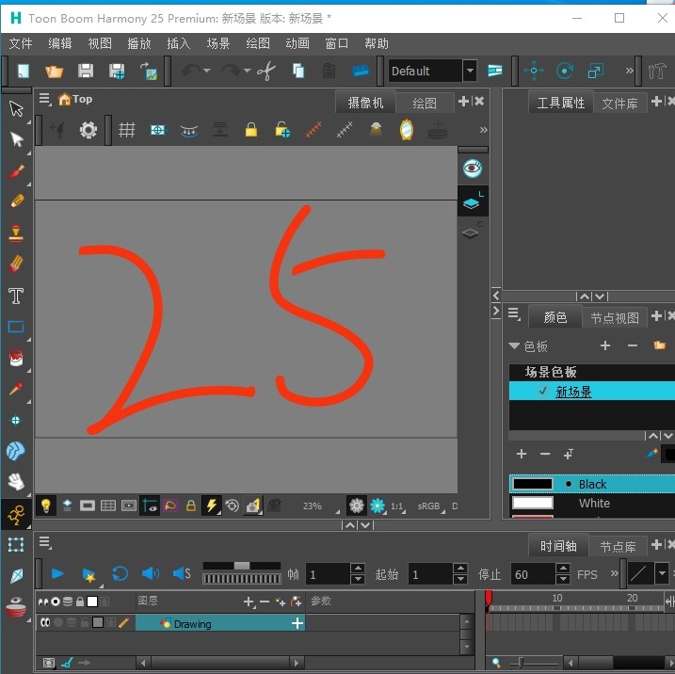The image size is (675, 674).
Task: Remove palette with minus button
Action: pos(632,345)
